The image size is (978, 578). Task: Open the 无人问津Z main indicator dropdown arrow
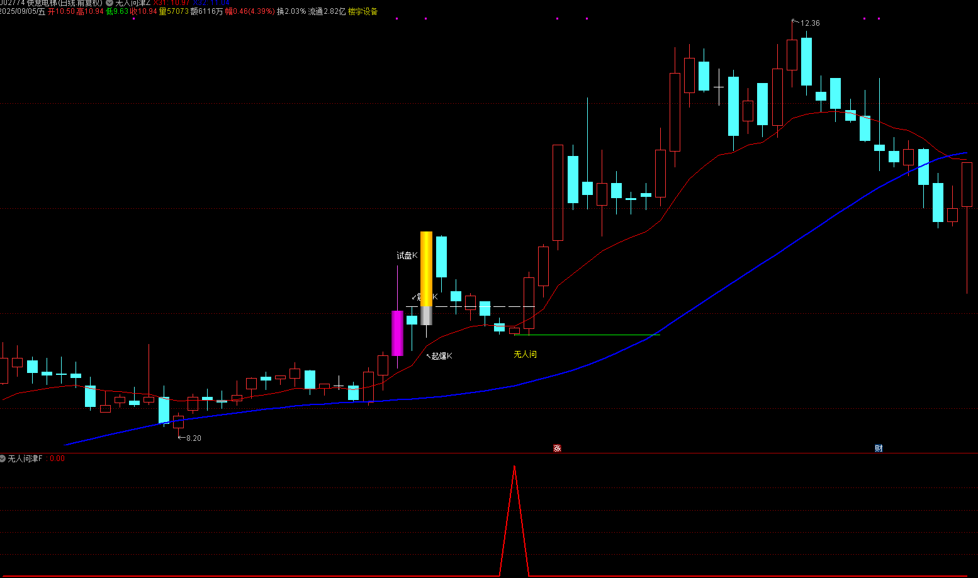[x=110, y=3]
